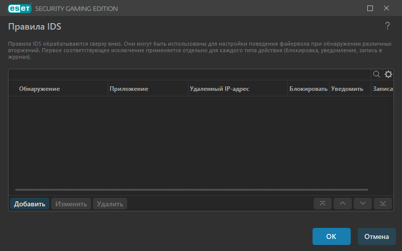Click the ESET logo in title bar
Viewport: 402px width, 251px height.
[20, 8]
